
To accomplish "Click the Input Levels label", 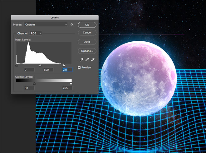I will click(x=23, y=39).
